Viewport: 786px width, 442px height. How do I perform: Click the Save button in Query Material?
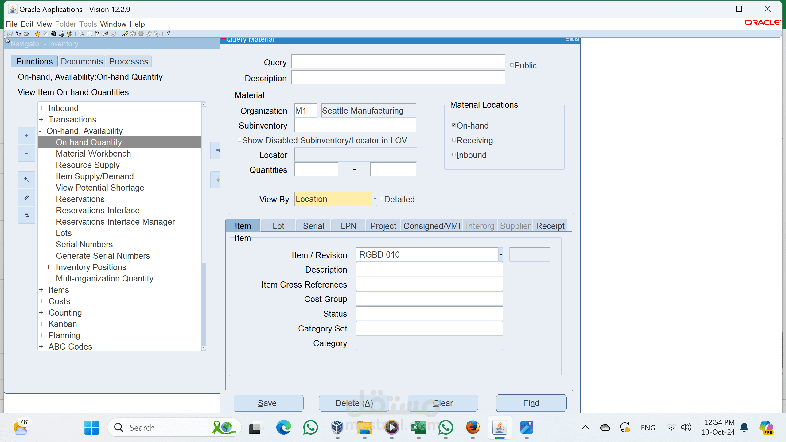click(x=268, y=403)
